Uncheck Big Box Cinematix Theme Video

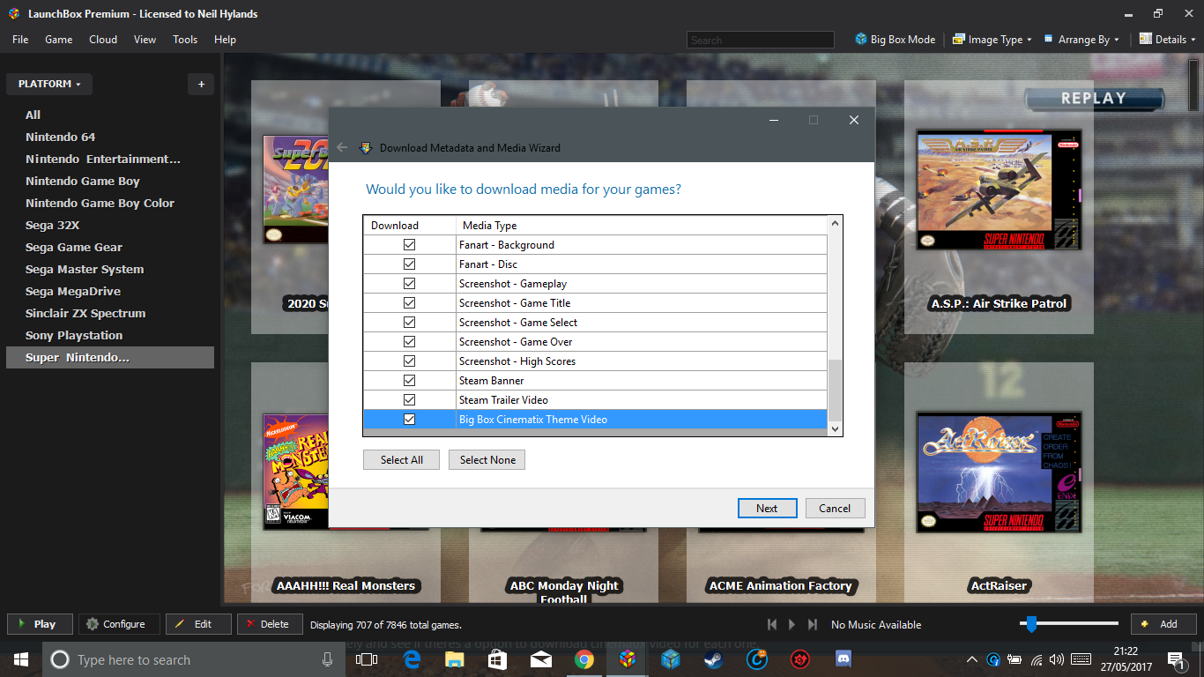pos(409,420)
